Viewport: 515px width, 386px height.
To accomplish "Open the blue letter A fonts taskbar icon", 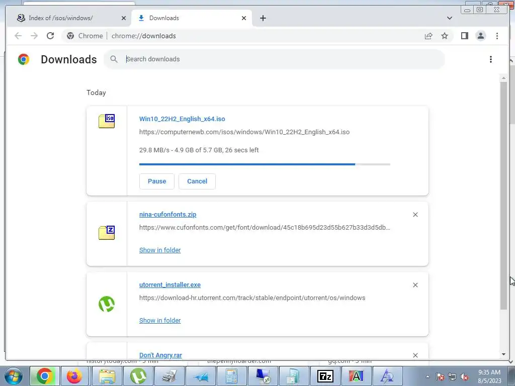I will click(x=388, y=376).
